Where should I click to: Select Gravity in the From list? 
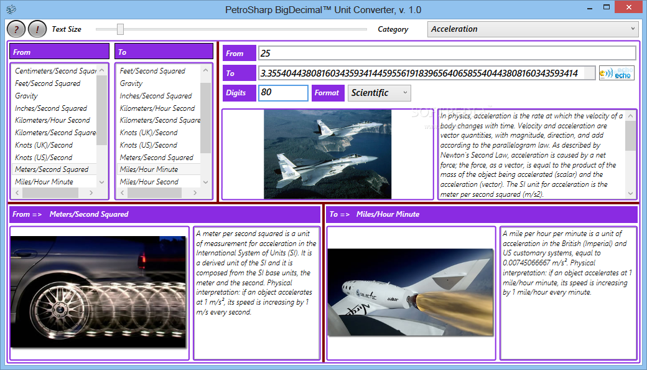point(55,96)
